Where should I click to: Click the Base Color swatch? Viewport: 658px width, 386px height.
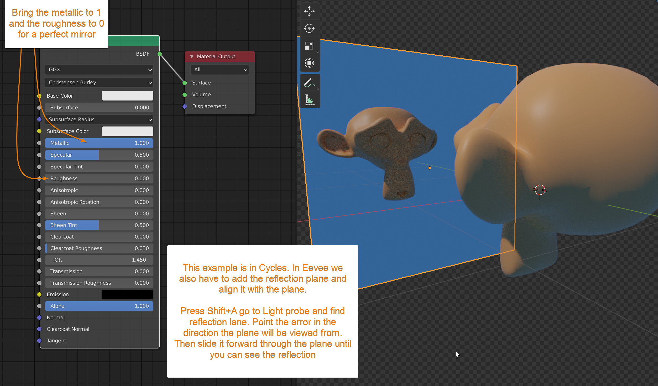click(x=127, y=96)
